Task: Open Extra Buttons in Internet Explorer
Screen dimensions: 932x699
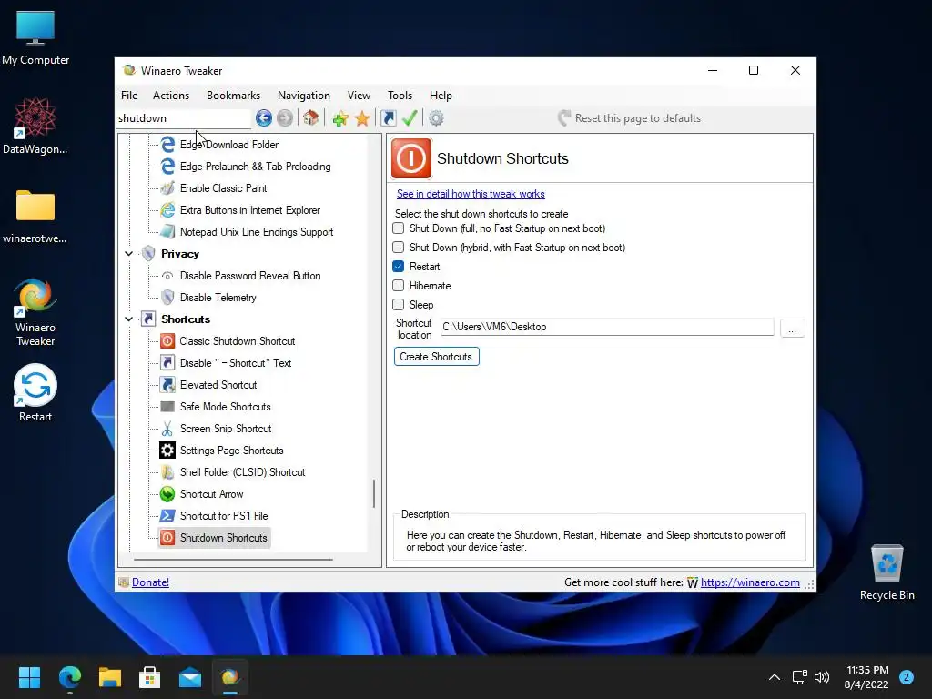Action: 249,210
